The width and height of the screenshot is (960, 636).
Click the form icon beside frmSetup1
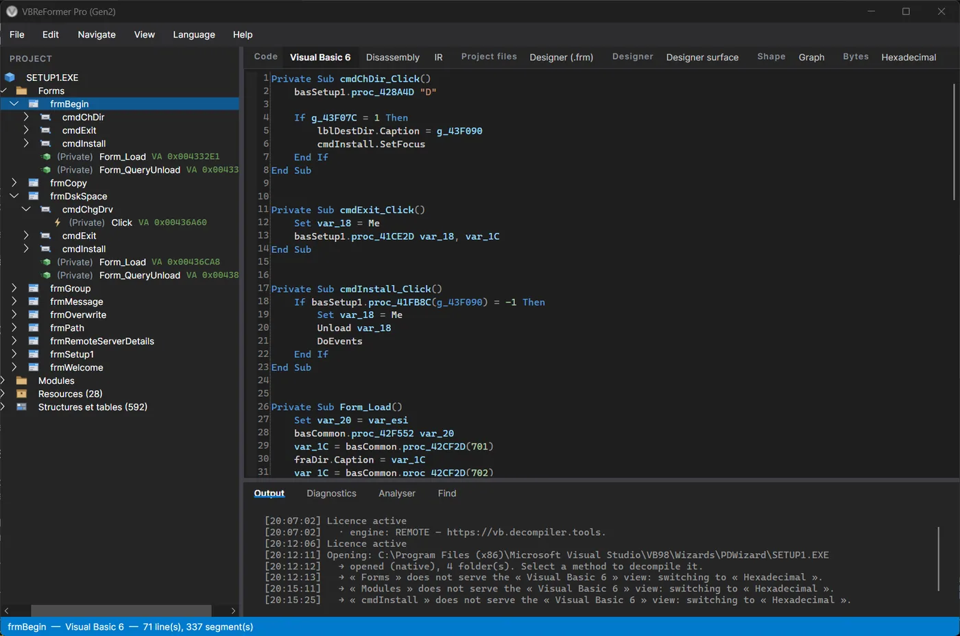[x=34, y=354]
